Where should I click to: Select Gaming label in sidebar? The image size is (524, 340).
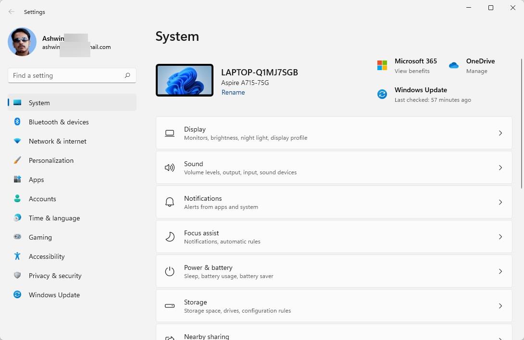40,237
